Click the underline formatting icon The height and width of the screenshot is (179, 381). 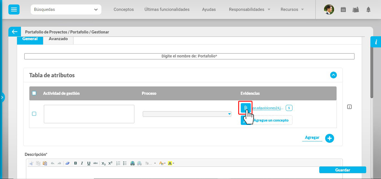click(x=89, y=163)
